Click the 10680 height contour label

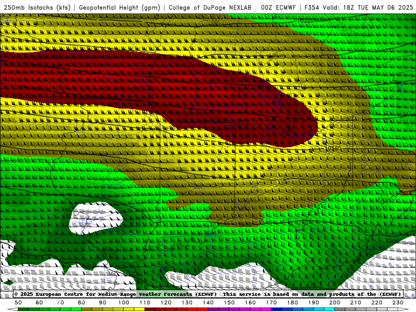click(x=243, y=225)
